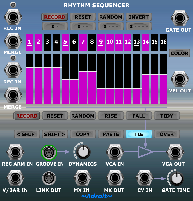Click the top REC IN jack socket
Screen dimensions: 193x201
[x=13, y=17]
